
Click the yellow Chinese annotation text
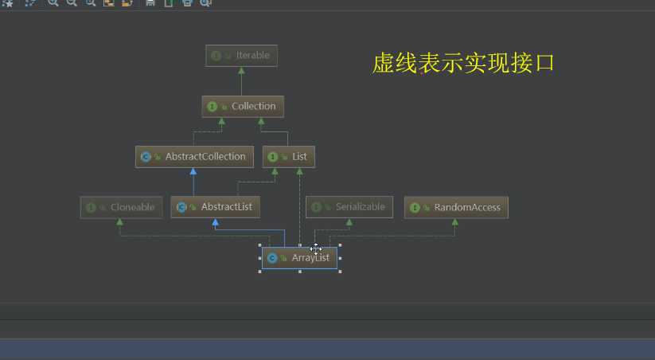[463, 63]
